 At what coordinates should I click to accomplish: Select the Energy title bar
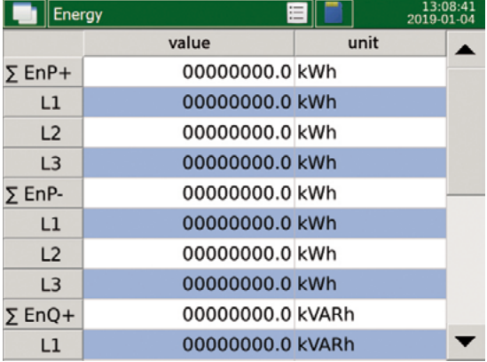pyautogui.click(x=180, y=14)
